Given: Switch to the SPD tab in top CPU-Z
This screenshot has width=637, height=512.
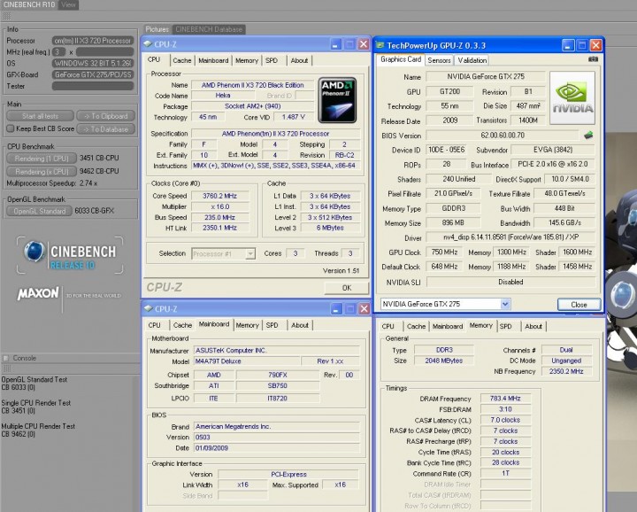Looking at the screenshot, I should 272,60.
